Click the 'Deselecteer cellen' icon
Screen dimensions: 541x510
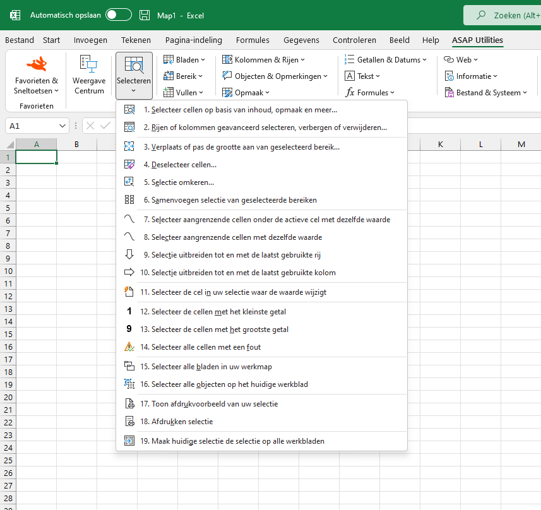129,164
